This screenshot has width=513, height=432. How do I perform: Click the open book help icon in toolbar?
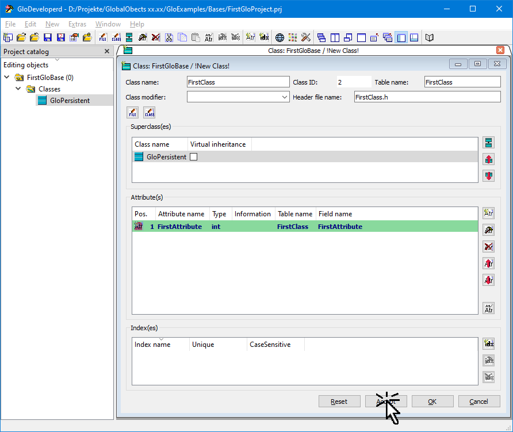click(x=429, y=38)
